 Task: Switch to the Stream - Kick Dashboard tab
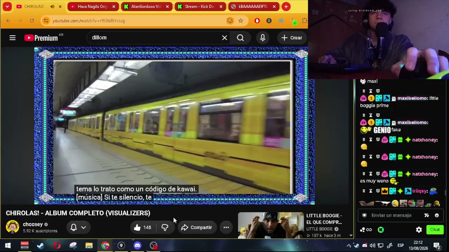tap(200, 7)
